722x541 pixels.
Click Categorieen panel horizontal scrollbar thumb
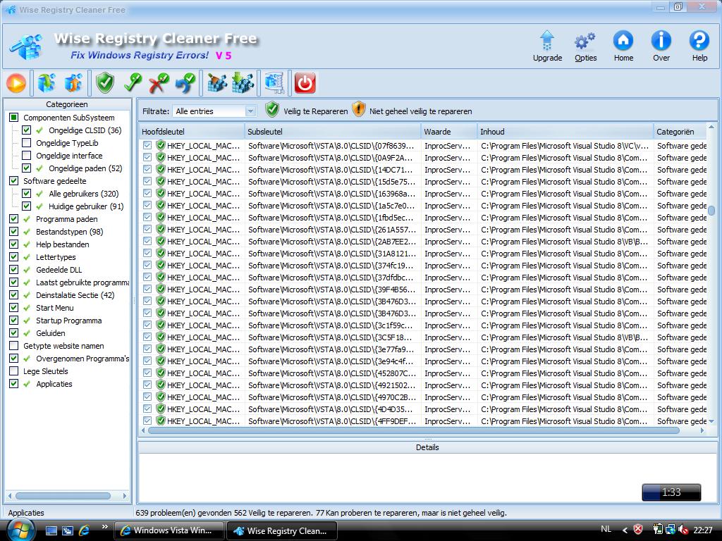click(x=63, y=496)
